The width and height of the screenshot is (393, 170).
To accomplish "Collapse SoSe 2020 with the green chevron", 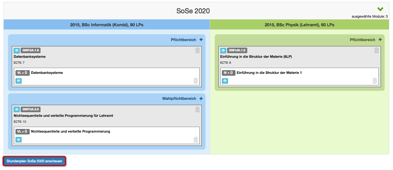I will (x=380, y=9).
